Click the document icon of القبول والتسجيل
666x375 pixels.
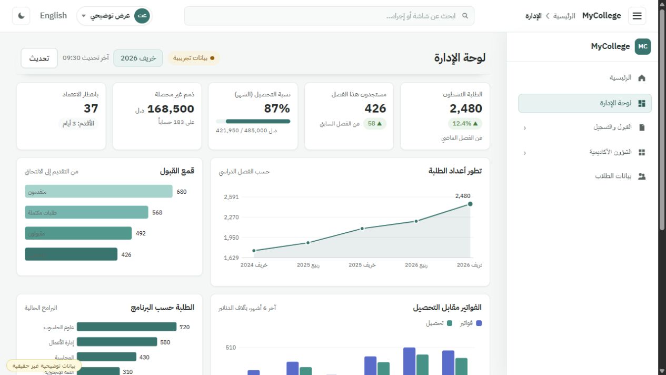tap(641, 127)
